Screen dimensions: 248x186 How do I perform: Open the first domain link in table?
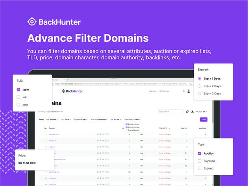click(x=54, y=134)
